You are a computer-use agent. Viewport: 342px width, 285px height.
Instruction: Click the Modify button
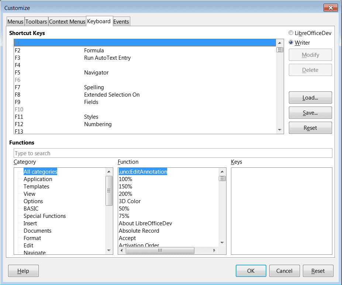coord(310,55)
